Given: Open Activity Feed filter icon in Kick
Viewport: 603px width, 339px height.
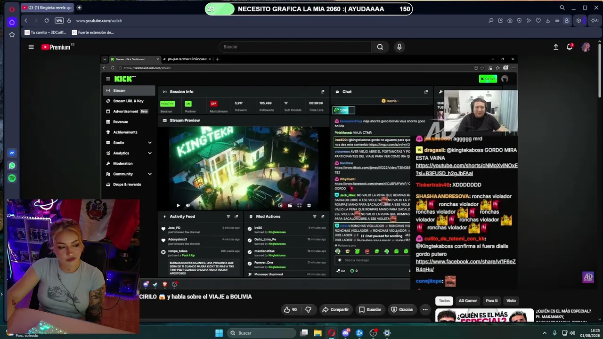Looking at the screenshot, I should coord(228,217).
